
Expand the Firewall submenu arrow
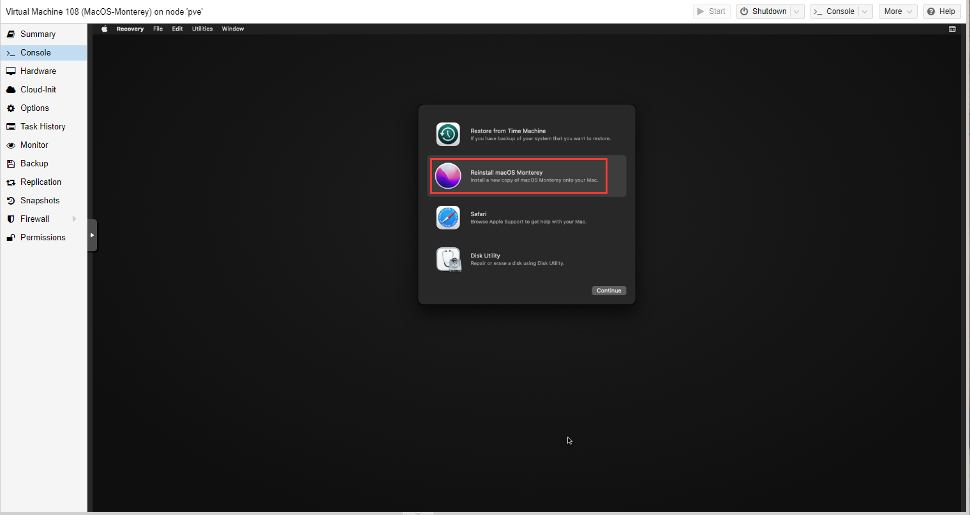point(75,219)
